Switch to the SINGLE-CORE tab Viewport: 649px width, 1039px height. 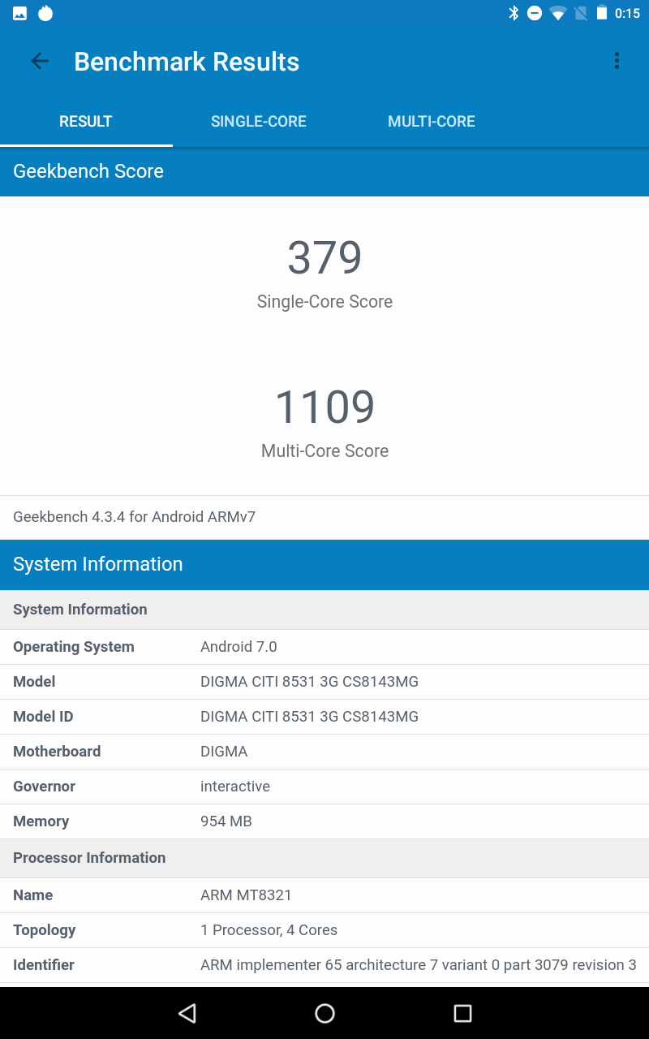pyautogui.click(x=259, y=122)
